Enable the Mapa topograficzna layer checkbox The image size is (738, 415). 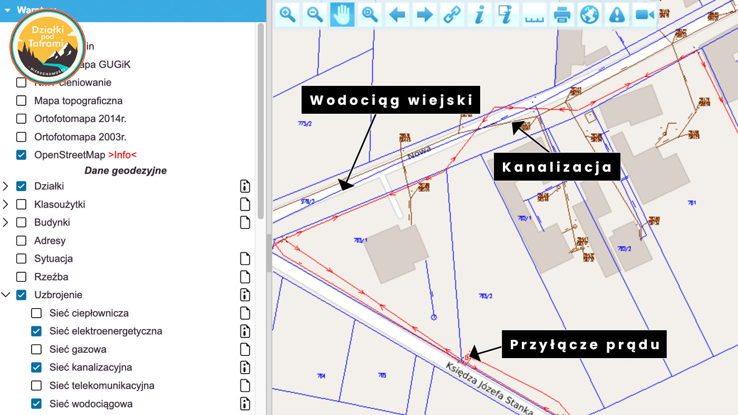point(21,101)
